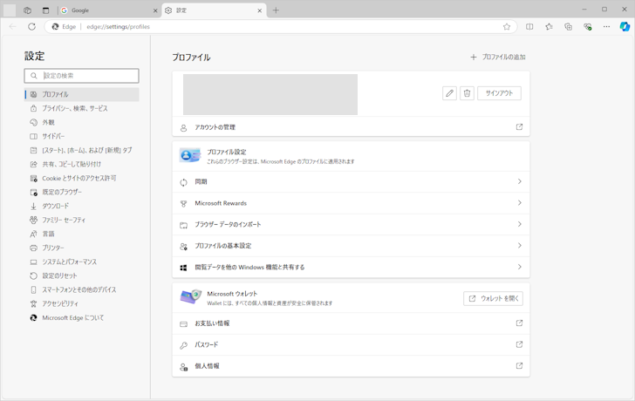Switch to the Google tab

pos(109,10)
